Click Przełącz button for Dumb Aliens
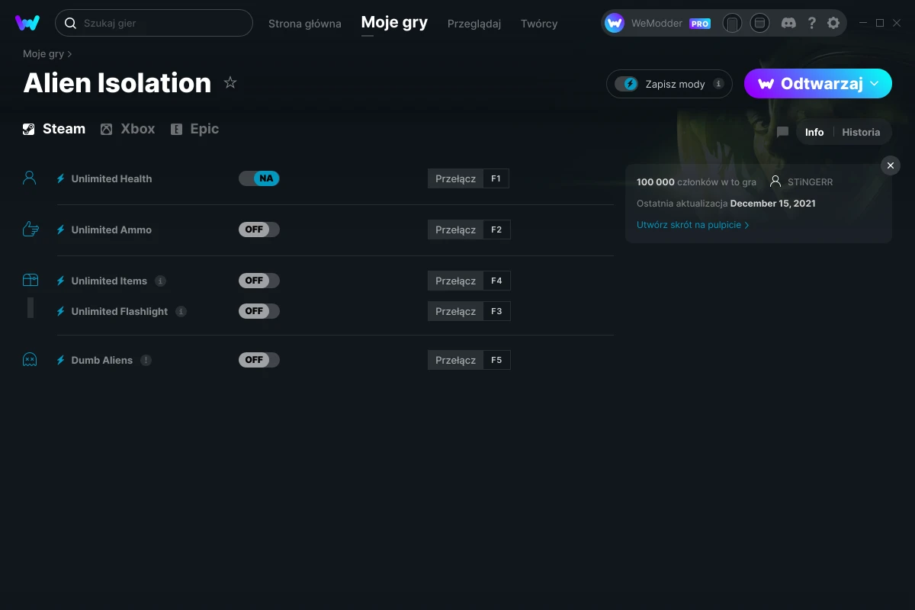This screenshot has height=610, width=915. coord(455,360)
